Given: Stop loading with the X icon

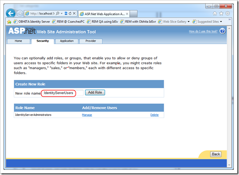Looking at the screenshot, I should point(74,13).
